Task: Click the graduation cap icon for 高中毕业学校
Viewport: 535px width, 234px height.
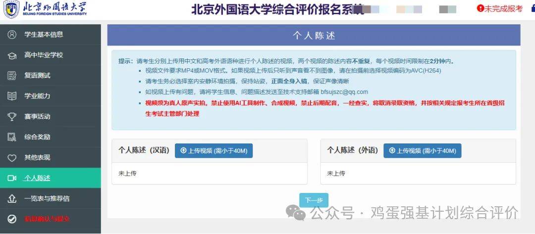Action: coord(12,55)
